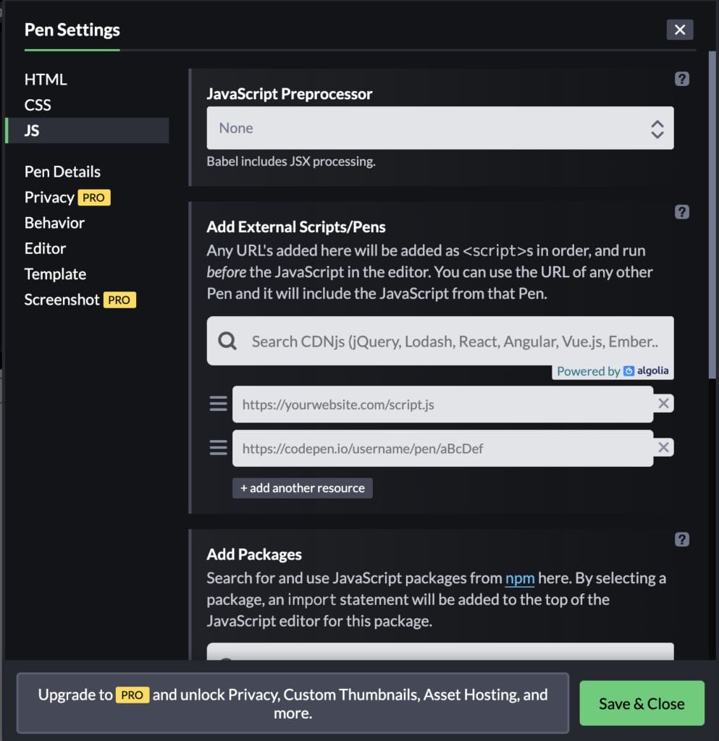Close the Pen Settings dialog
719x741 pixels.
pos(679,30)
